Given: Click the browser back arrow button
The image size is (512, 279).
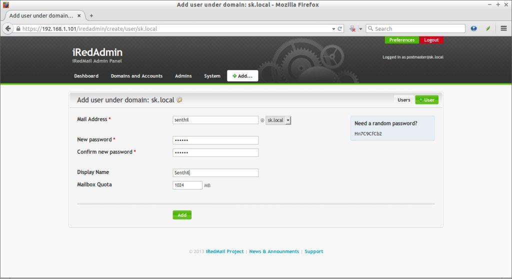Looking at the screenshot, I should tap(8, 28).
